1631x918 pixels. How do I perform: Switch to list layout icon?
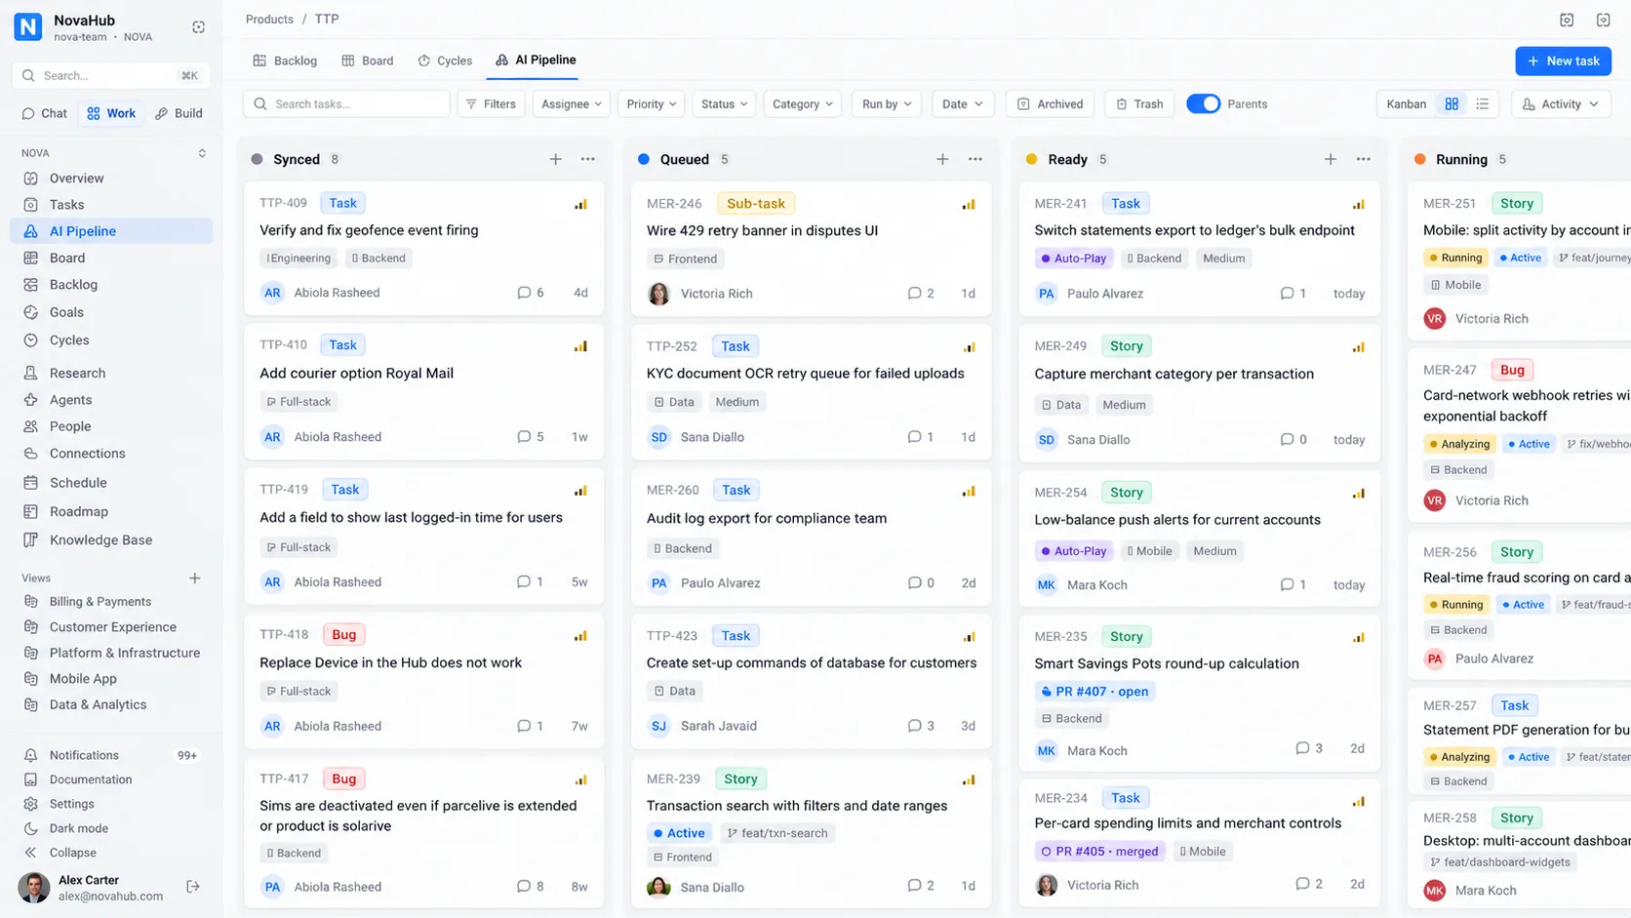pos(1483,104)
